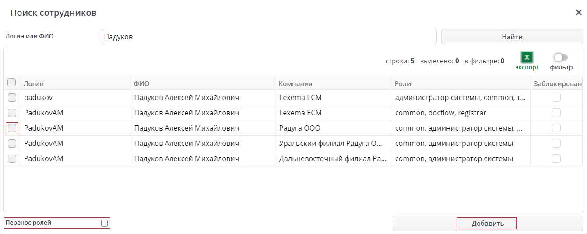Viewport: 587px width, 234px height.
Task: Toggle blocked checkbox in Радуга ООО row
Action: tap(556, 128)
